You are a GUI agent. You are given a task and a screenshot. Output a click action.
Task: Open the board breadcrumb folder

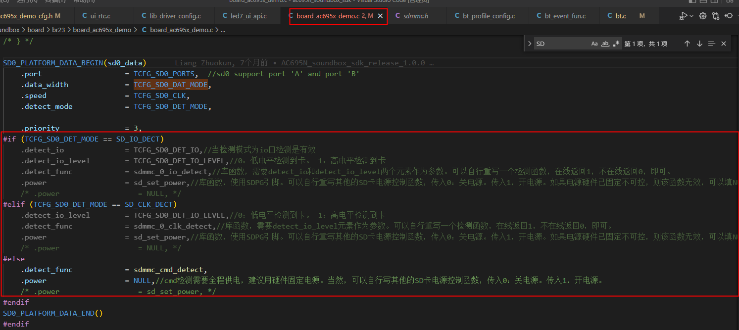click(x=36, y=30)
